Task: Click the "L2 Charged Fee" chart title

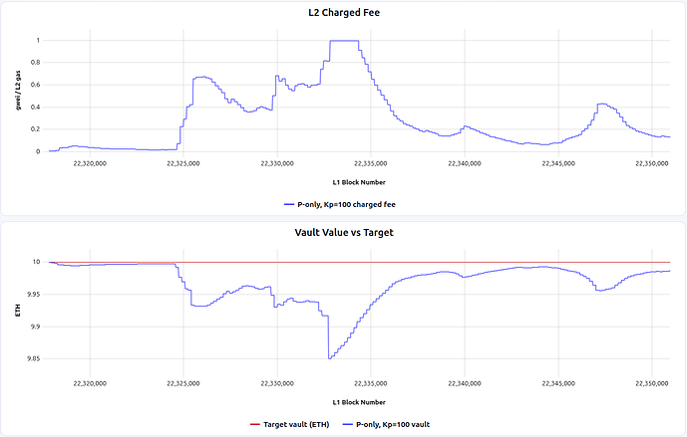Action: pos(343,12)
